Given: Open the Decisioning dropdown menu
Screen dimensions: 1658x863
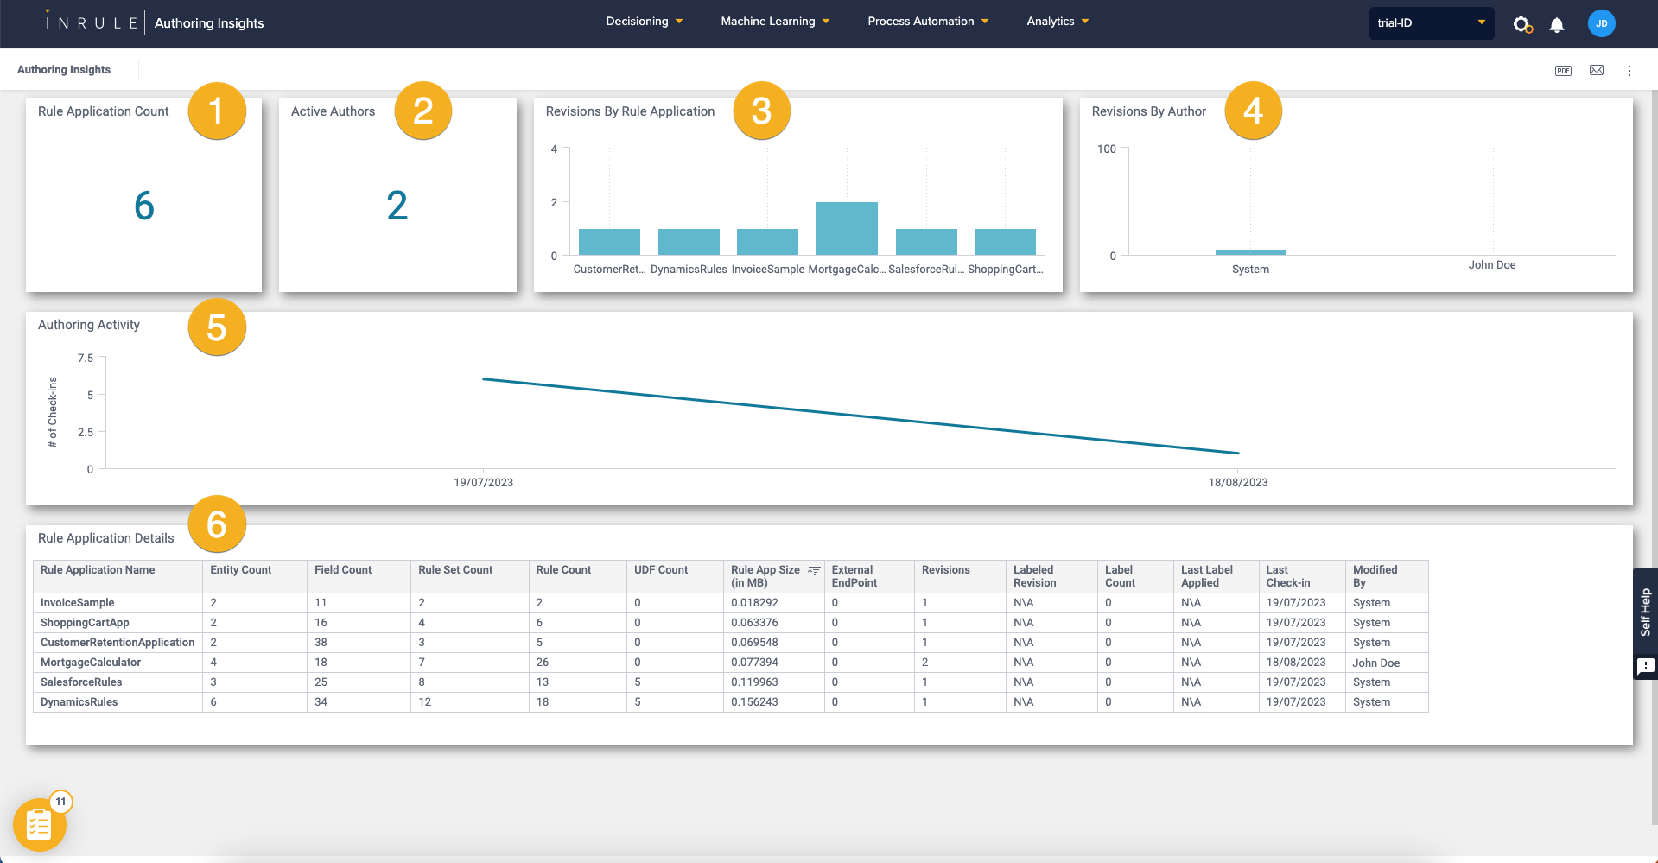Looking at the screenshot, I should pos(644,21).
